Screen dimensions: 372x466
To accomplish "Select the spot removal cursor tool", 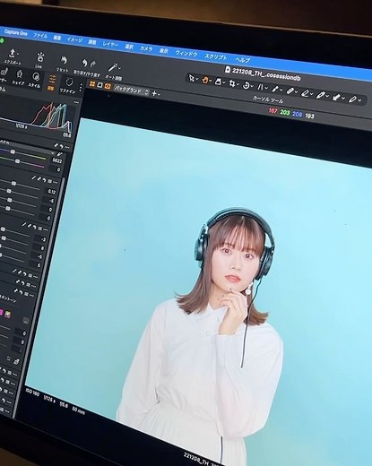I will [275, 89].
